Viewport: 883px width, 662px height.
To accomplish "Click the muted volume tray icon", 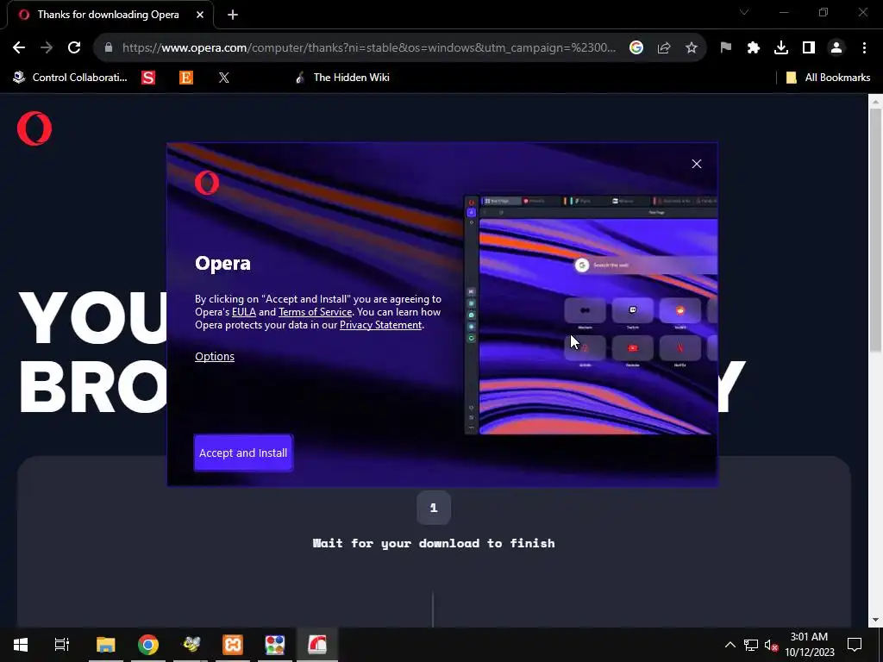I will (771, 645).
